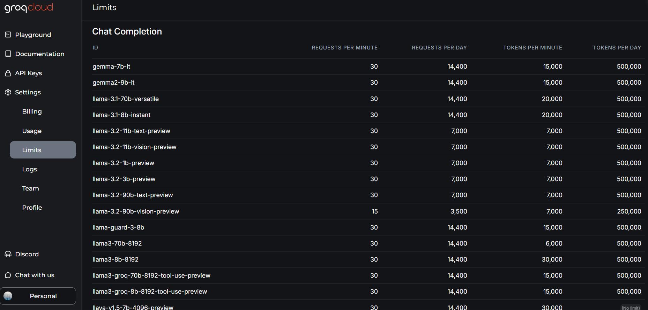Click the API Keys link text
The image size is (648, 310).
[x=29, y=73]
